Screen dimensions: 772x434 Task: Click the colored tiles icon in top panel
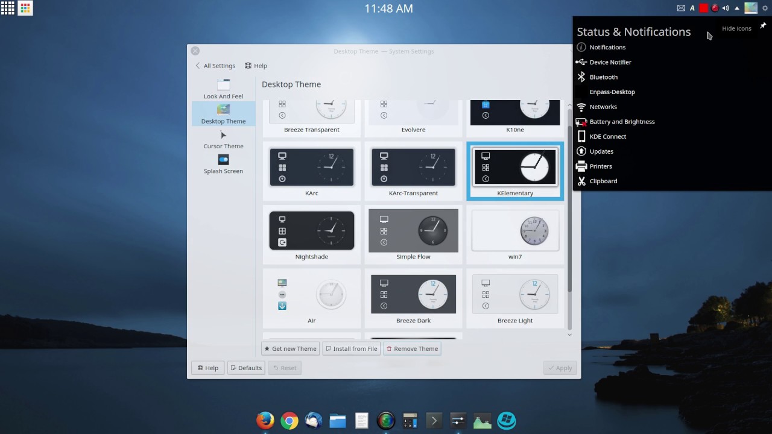pos(25,8)
